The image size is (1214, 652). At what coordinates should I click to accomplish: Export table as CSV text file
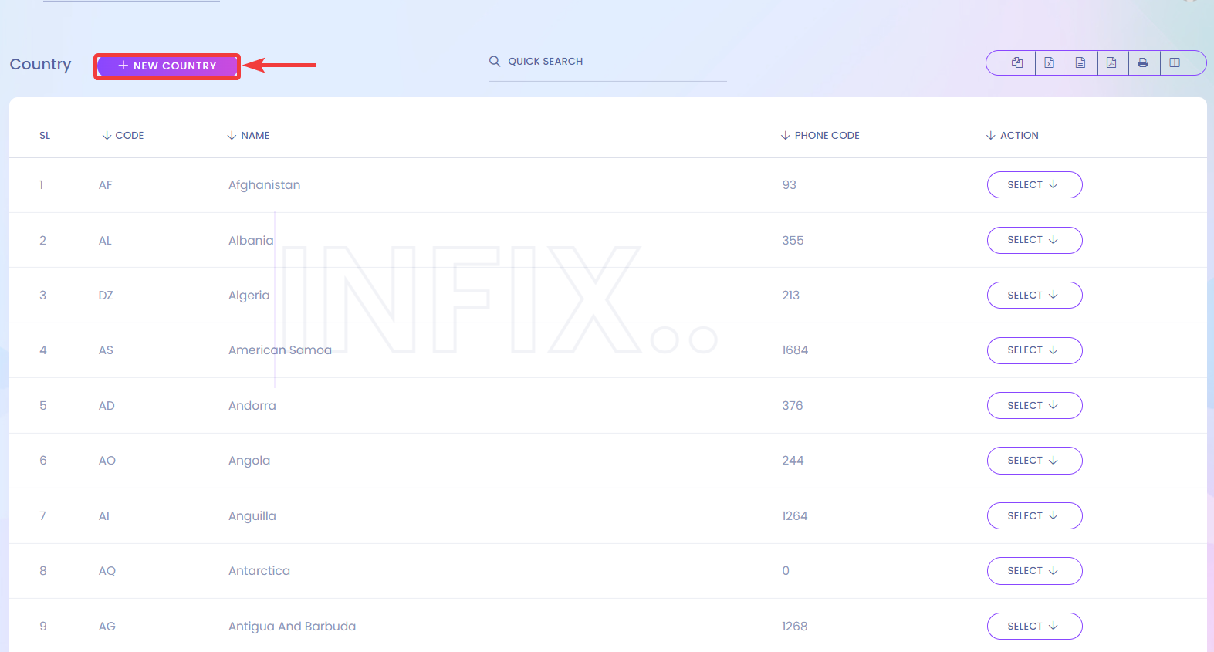[x=1080, y=63]
